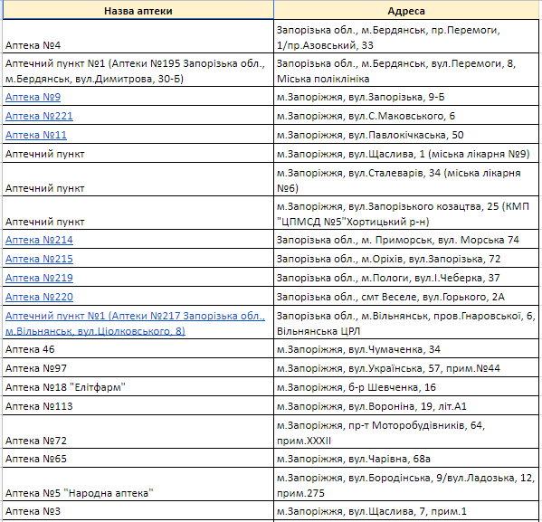Select the Аптека 46 cell
The width and height of the screenshot is (542, 522).
click(138, 349)
